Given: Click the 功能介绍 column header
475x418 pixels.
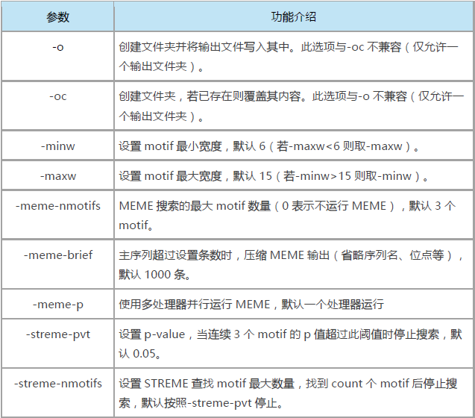Looking at the screenshot, I should point(293,16).
